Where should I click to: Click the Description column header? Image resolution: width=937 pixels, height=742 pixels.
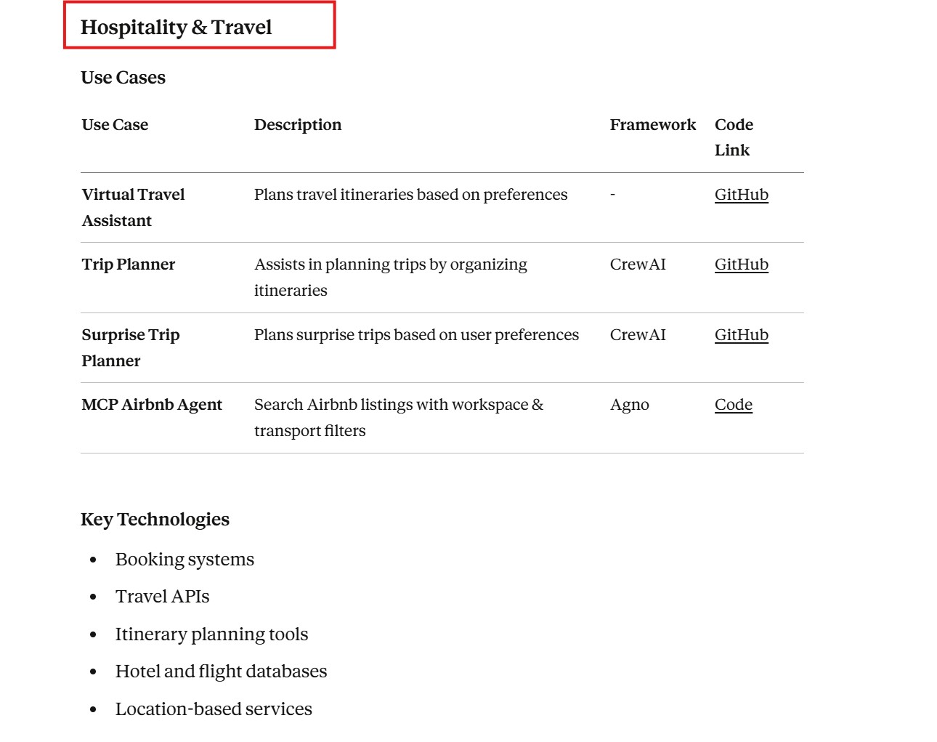[297, 125]
